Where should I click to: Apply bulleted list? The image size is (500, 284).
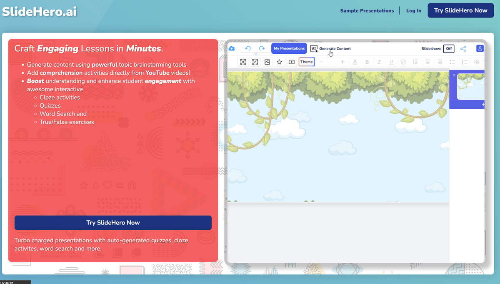[x=452, y=62]
